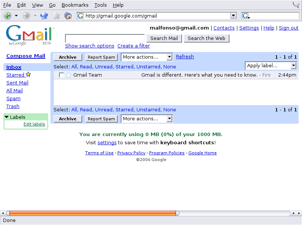
Task: Tick the Gmail Team message checkbox
Action: 61,75
